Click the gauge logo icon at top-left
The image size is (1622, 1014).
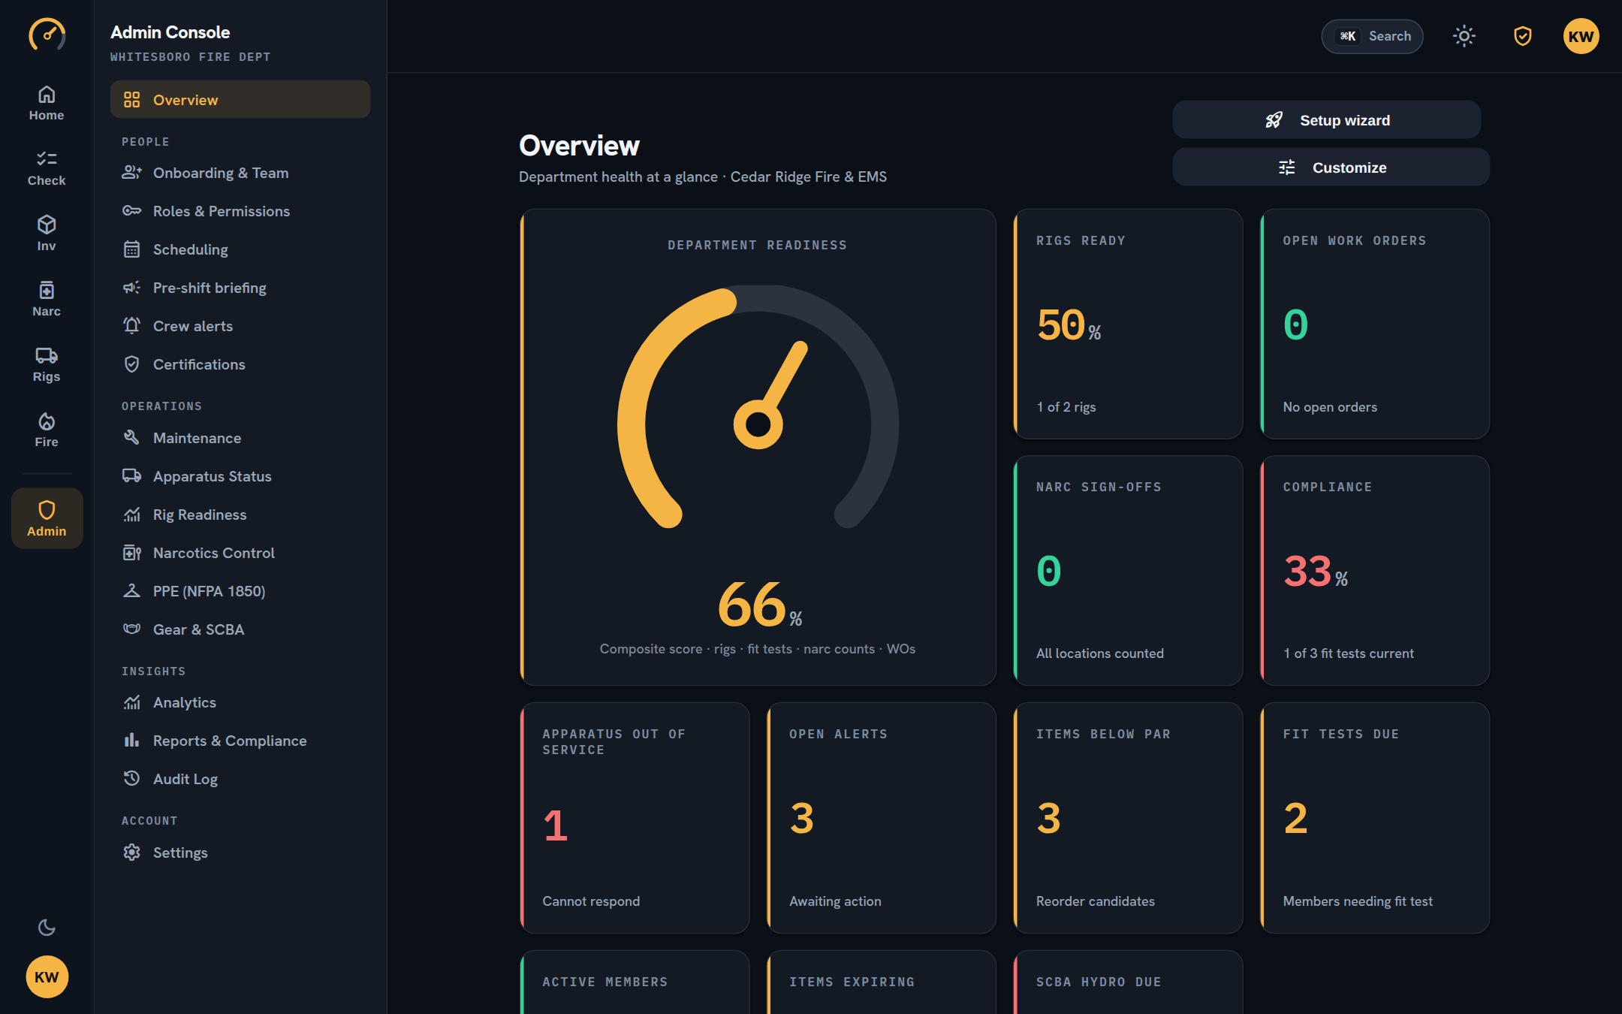(x=47, y=35)
